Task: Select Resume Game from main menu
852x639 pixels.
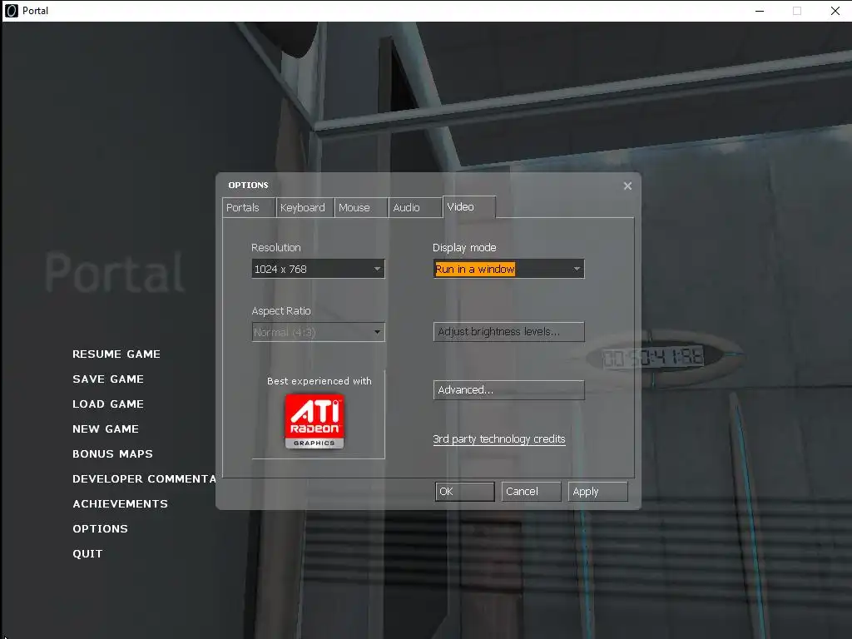Action: tap(116, 354)
